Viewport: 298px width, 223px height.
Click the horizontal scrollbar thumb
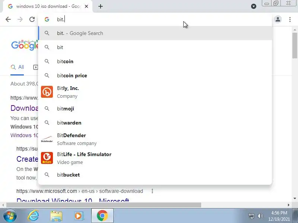[104, 205]
